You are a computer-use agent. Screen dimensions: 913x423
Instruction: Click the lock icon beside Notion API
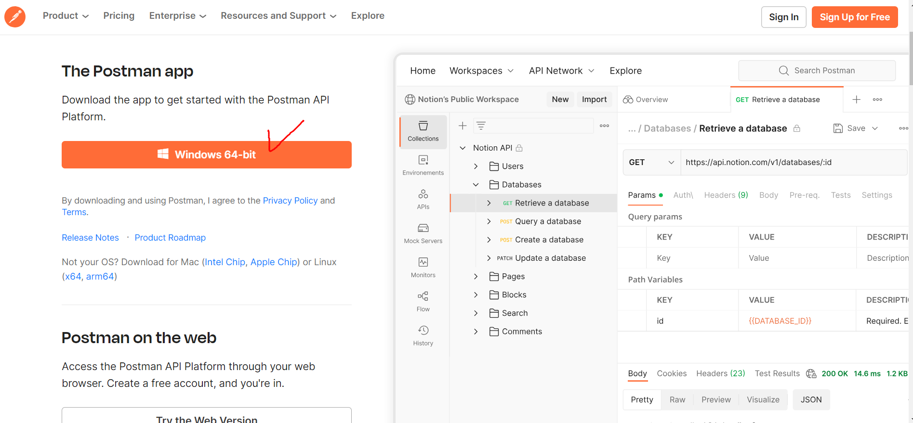(x=519, y=148)
